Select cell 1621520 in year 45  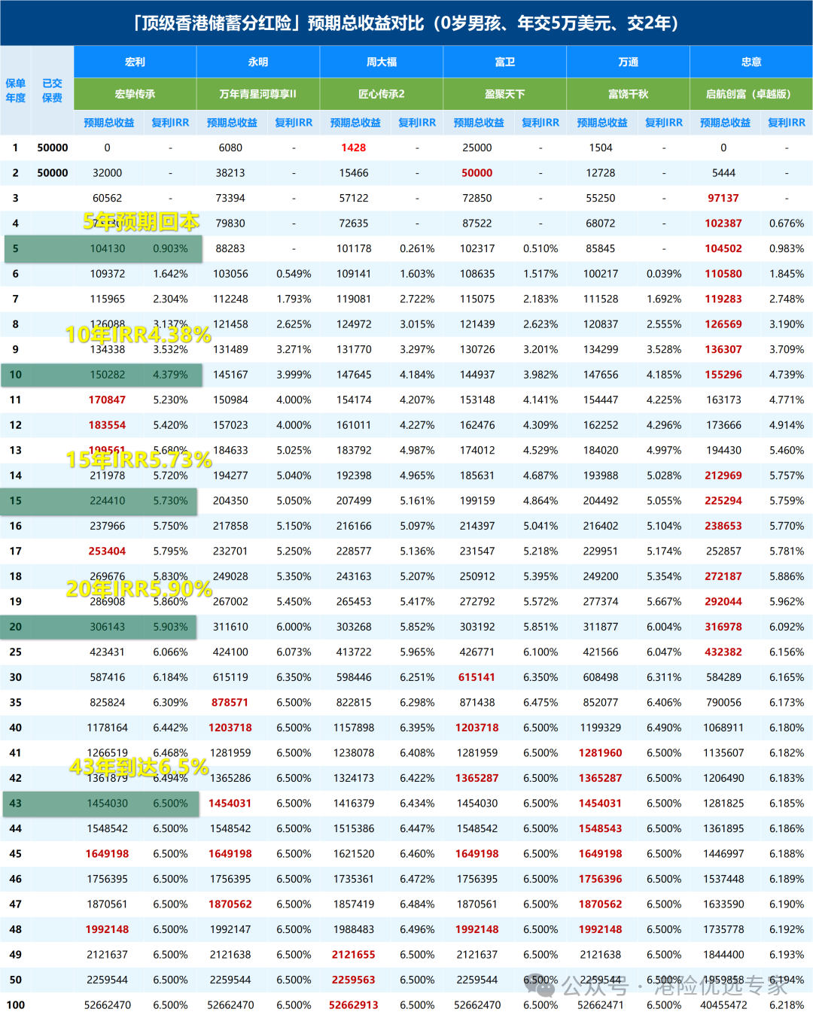(354, 854)
